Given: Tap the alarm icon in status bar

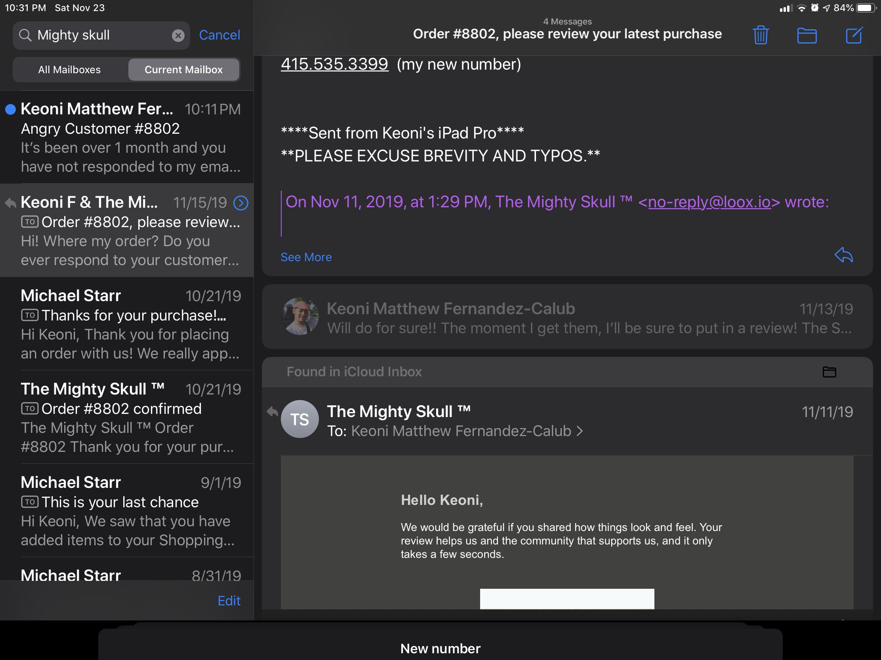Looking at the screenshot, I should coord(814,8).
